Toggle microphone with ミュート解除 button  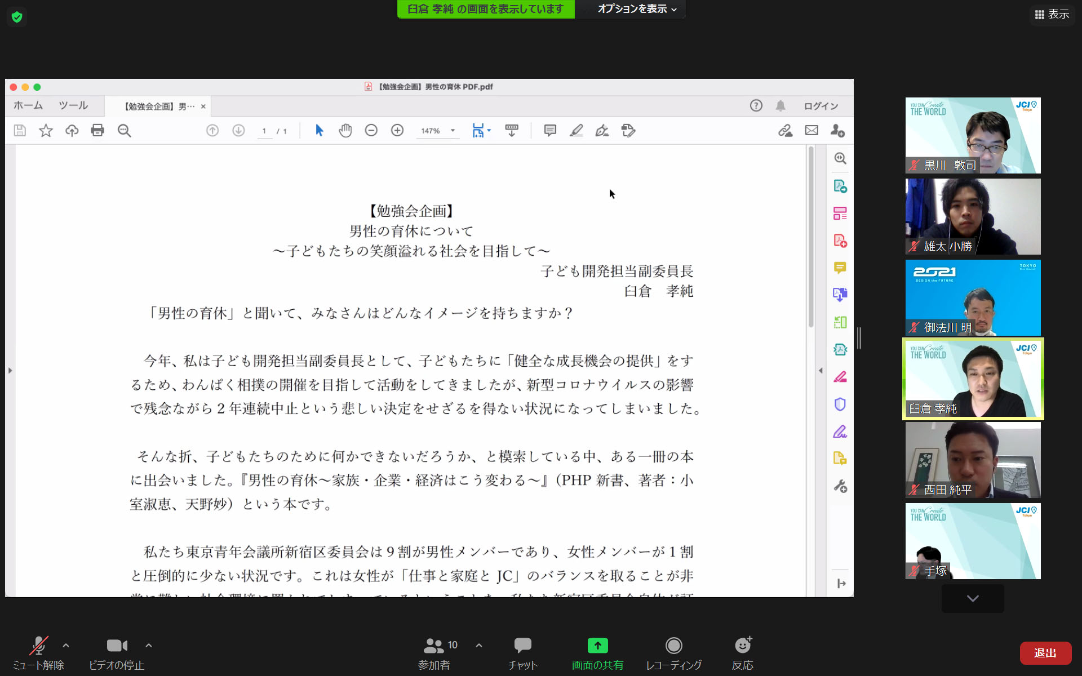pyautogui.click(x=38, y=652)
